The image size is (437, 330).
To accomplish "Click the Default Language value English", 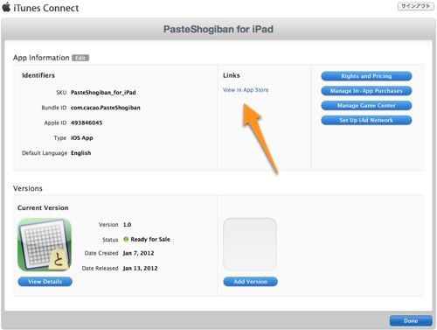I will [x=81, y=153].
